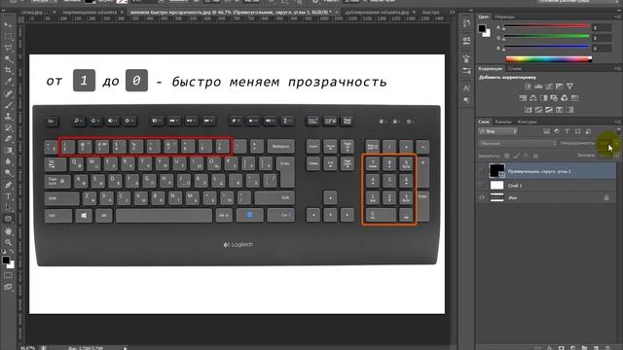623x350 pixels.
Task: Toggle visibility of Фон layer
Action: tap(482, 197)
